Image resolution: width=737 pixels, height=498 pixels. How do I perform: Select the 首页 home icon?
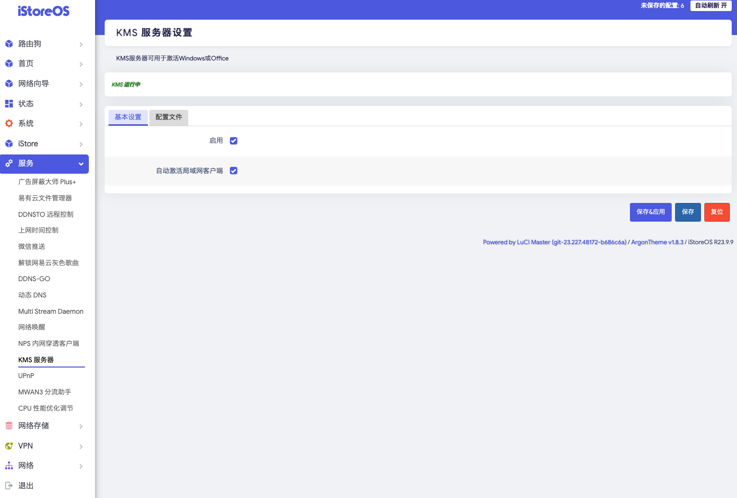coord(9,63)
